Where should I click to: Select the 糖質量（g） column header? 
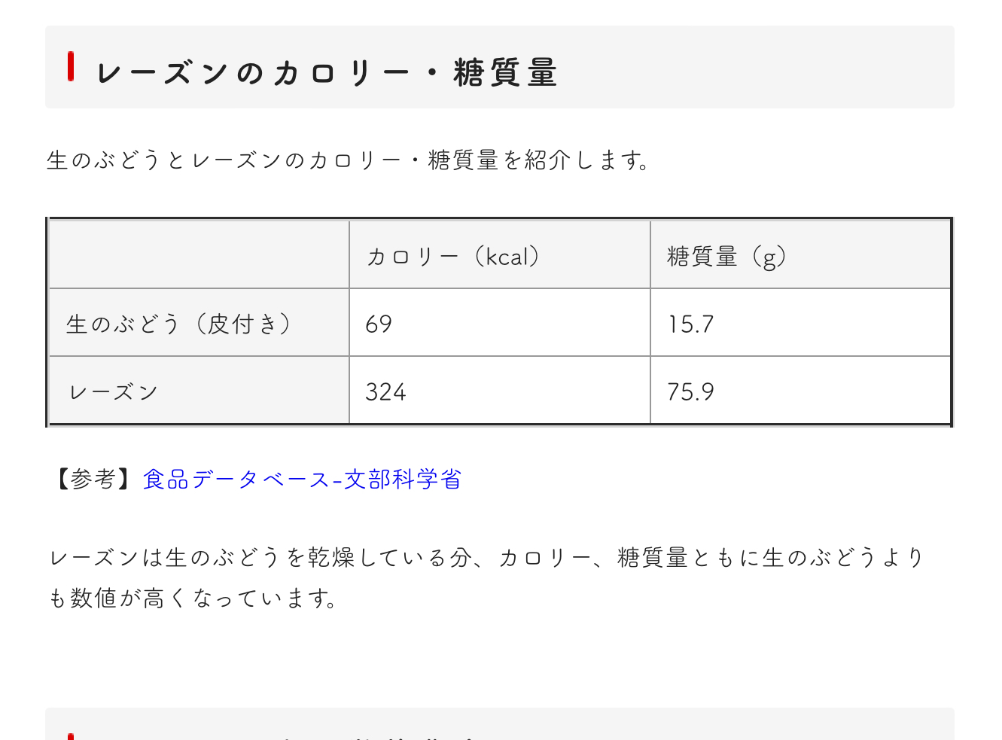click(726, 257)
